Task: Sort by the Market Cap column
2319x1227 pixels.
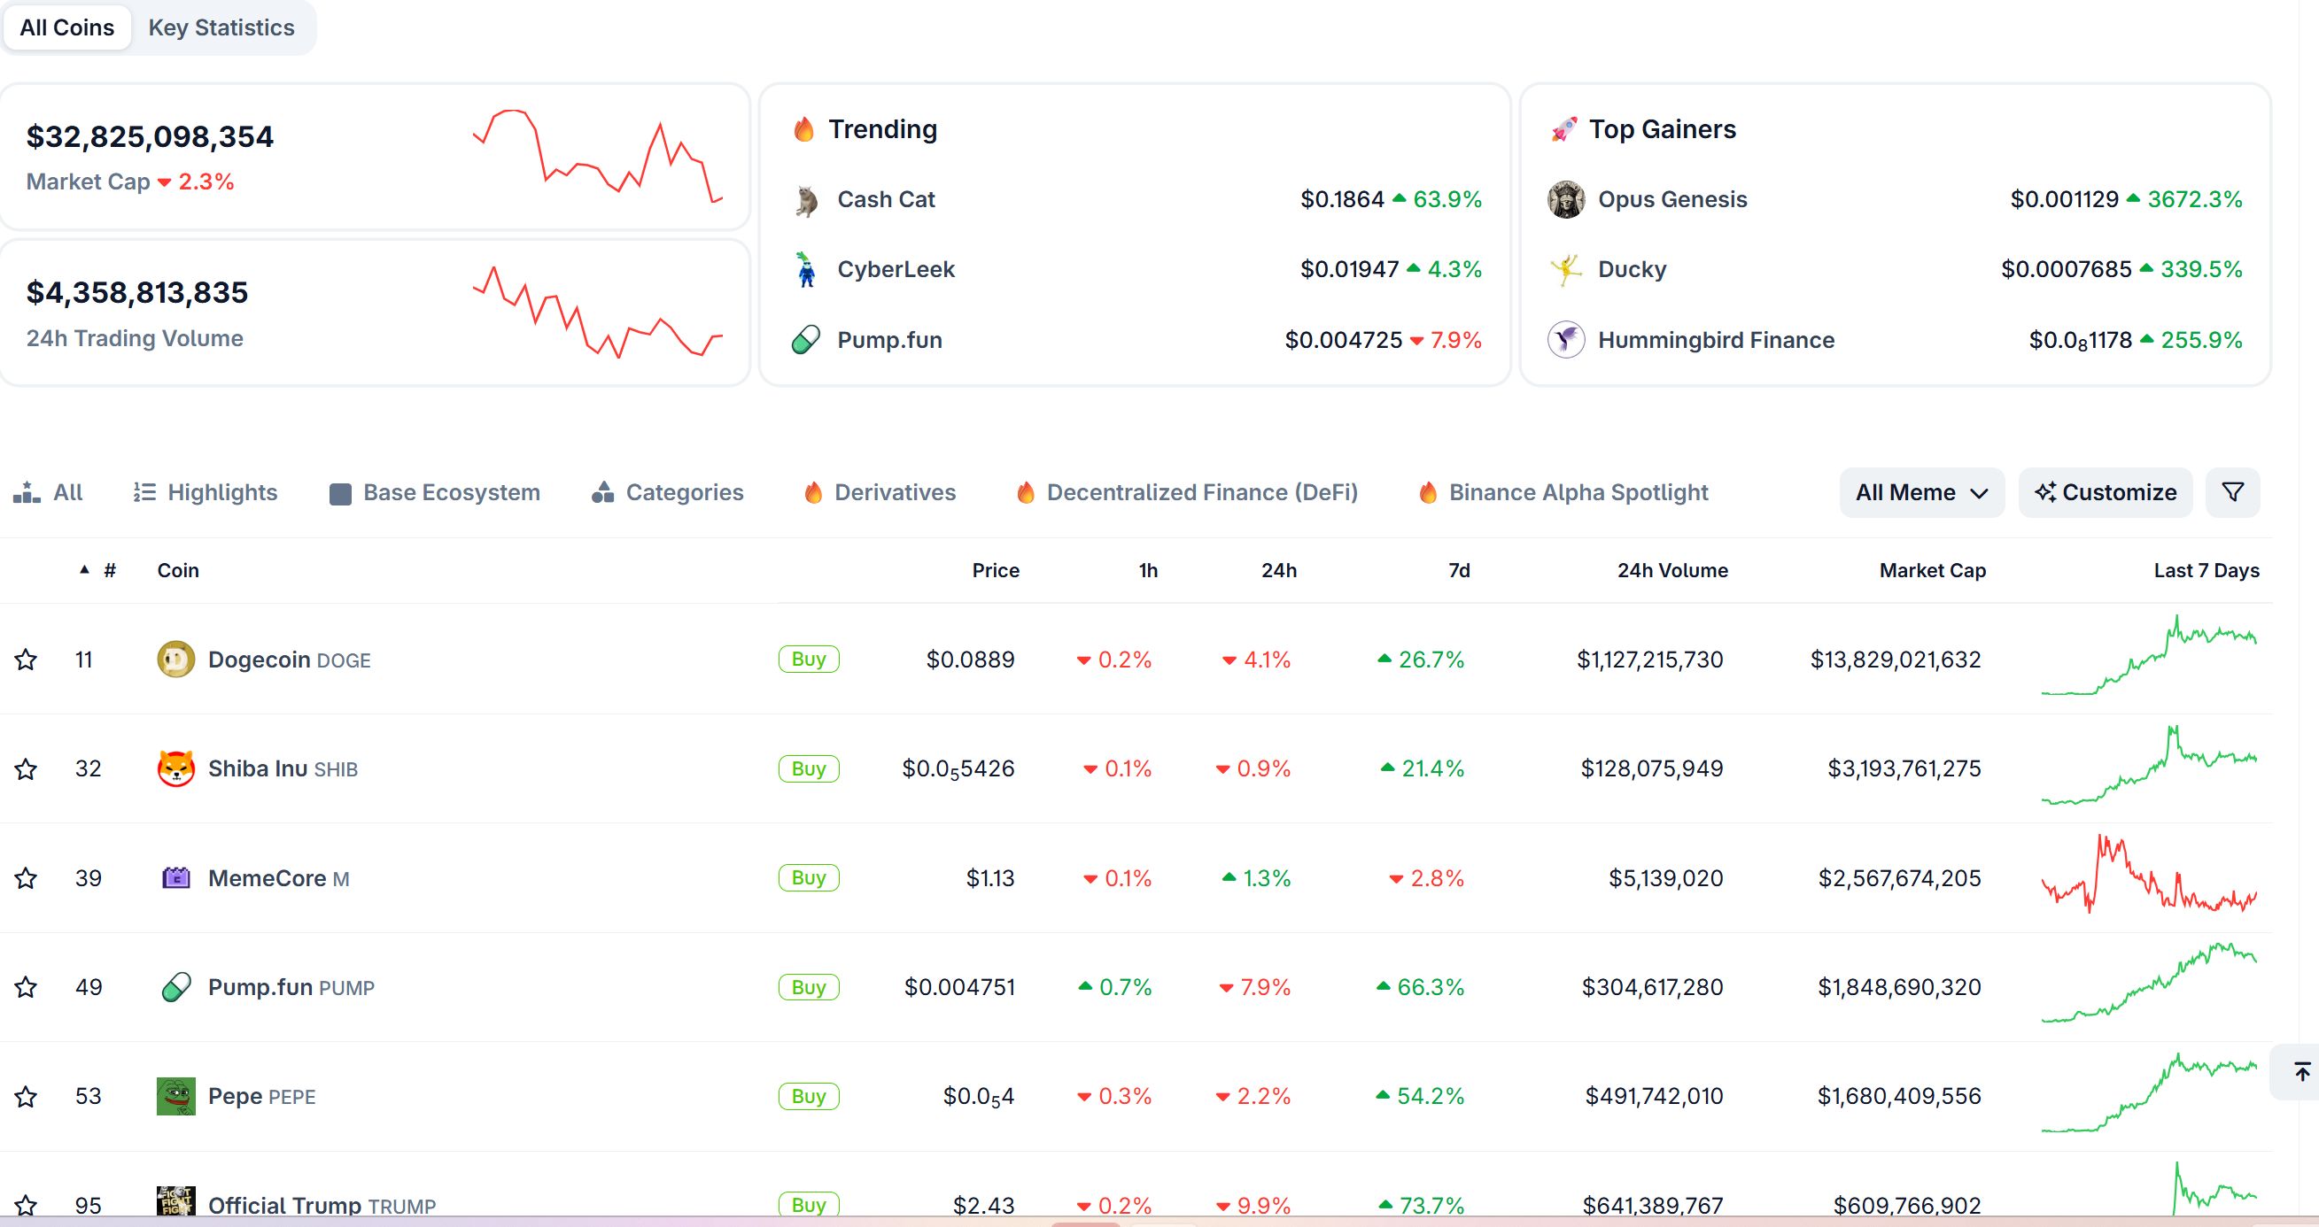Action: tap(1933, 570)
